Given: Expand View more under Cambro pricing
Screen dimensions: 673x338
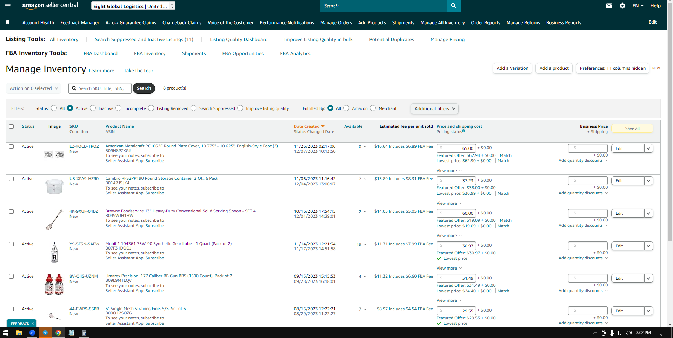Looking at the screenshot, I should [449, 203].
